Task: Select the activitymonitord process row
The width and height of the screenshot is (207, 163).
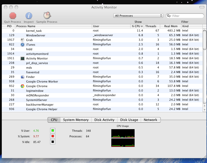Action: click(102, 54)
